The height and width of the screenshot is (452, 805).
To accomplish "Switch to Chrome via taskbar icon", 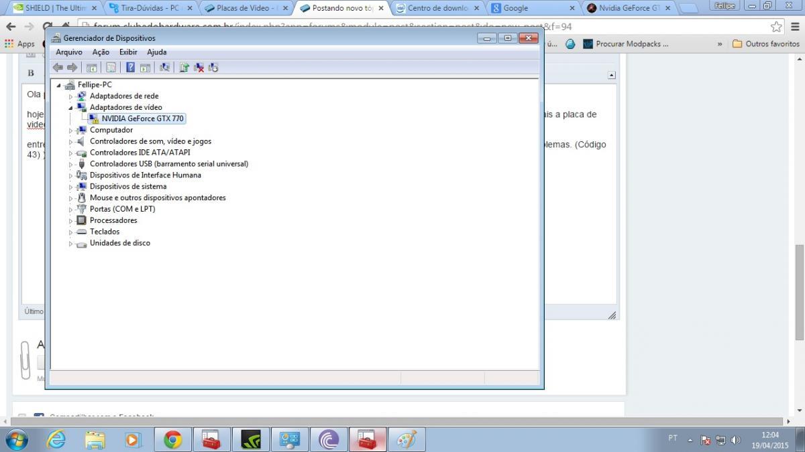I will pyautogui.click(x=173, y=439).
